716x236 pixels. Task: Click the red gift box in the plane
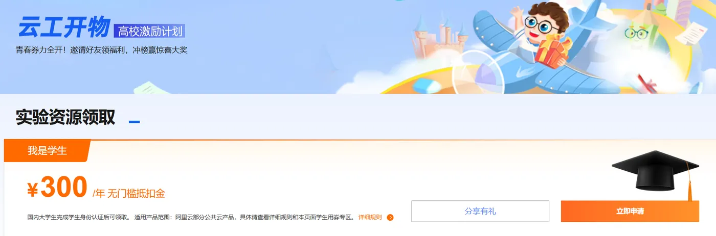[551, 51]
